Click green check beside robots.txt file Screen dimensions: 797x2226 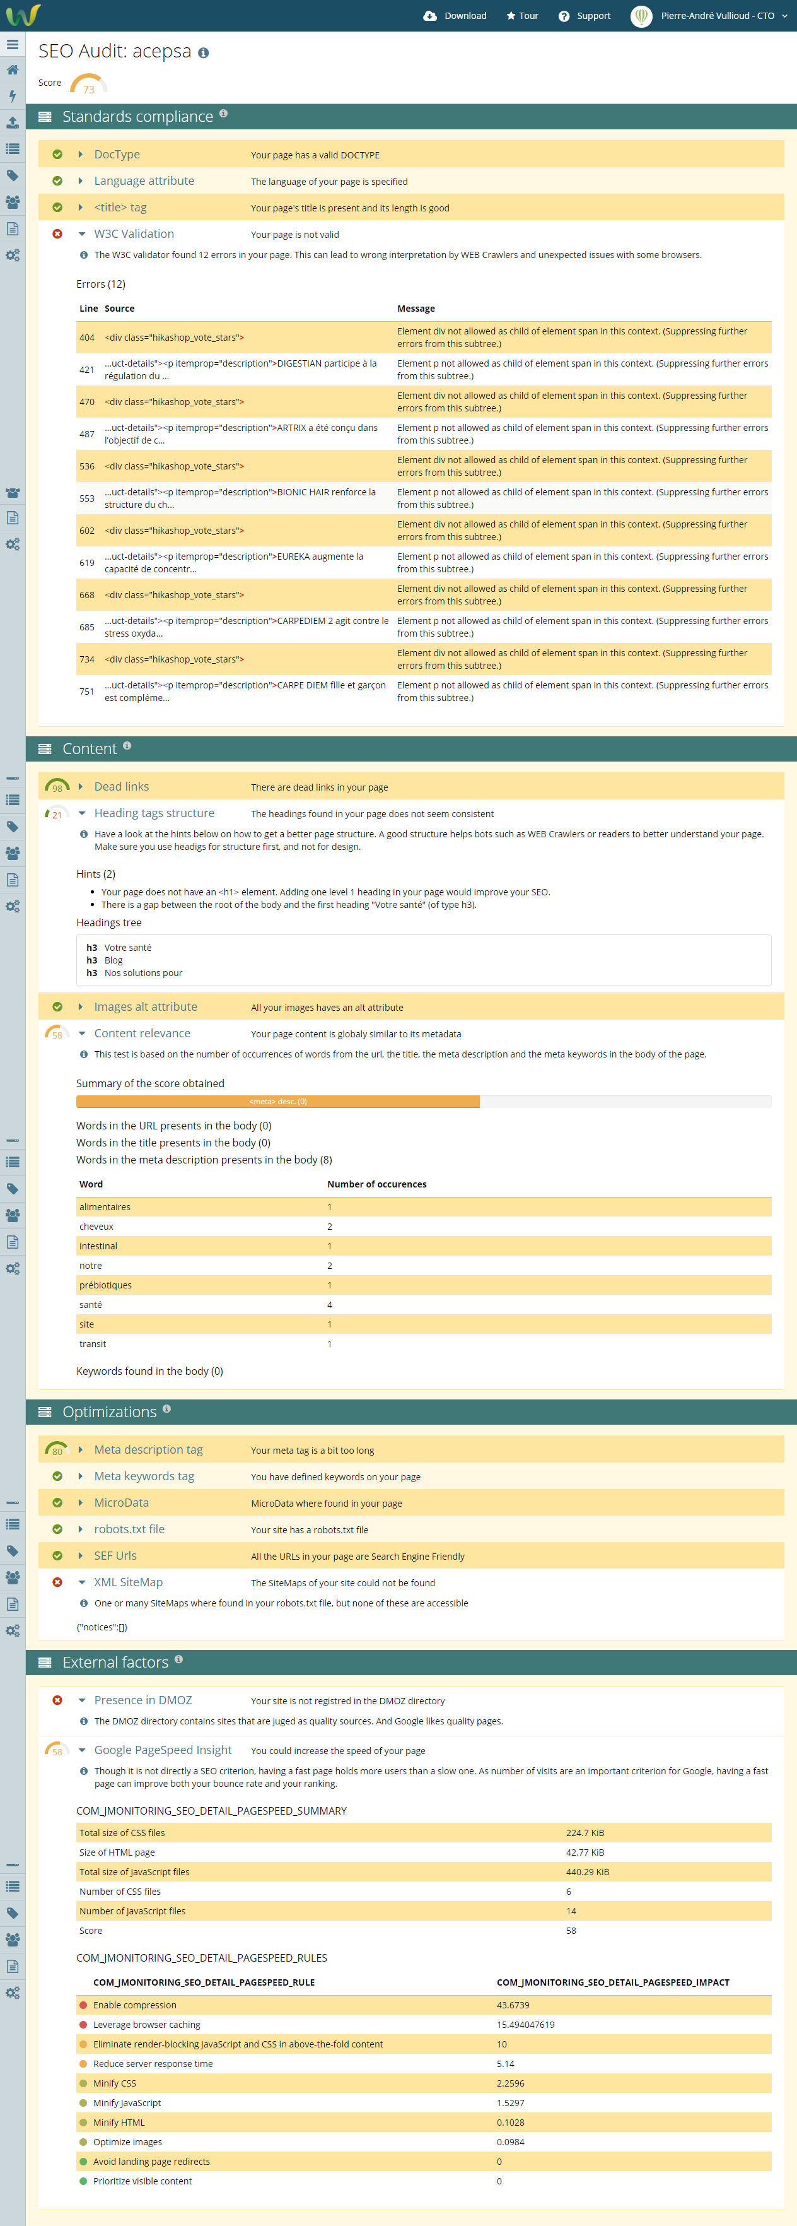pos(57,1529)
